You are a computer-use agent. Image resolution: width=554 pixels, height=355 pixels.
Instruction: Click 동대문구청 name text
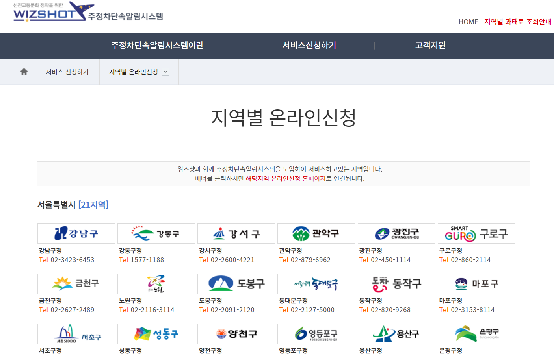[293, 301]
